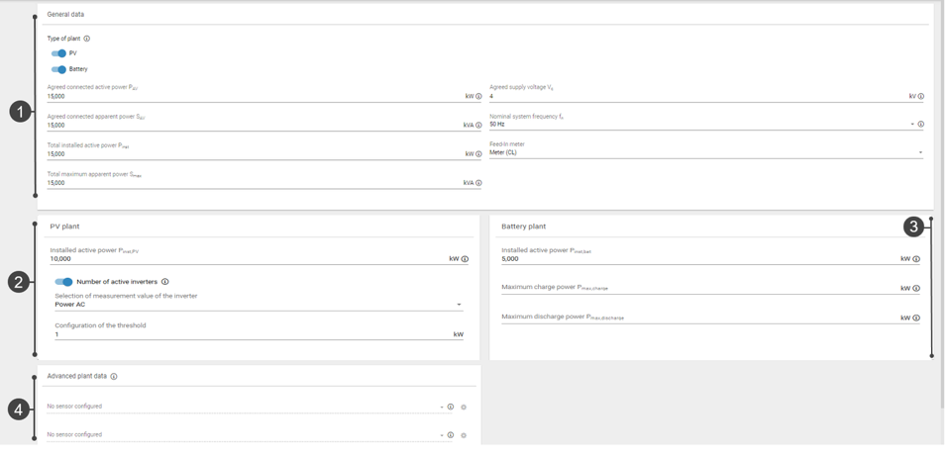Open info for PV plant installed active power
This screenshot has width=948, height=455.
point(465,259)
